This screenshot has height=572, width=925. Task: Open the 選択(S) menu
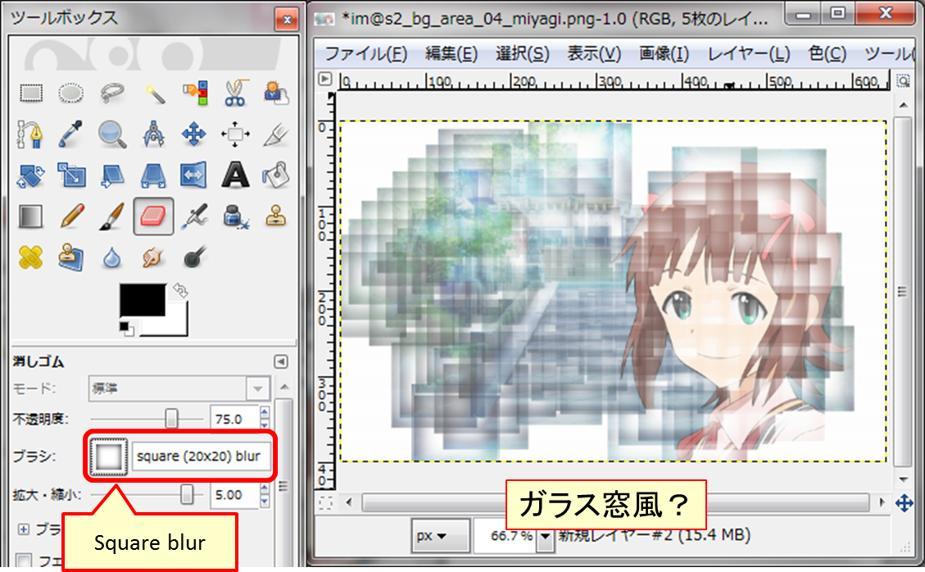pyautogui.click(x=522, y=54)
